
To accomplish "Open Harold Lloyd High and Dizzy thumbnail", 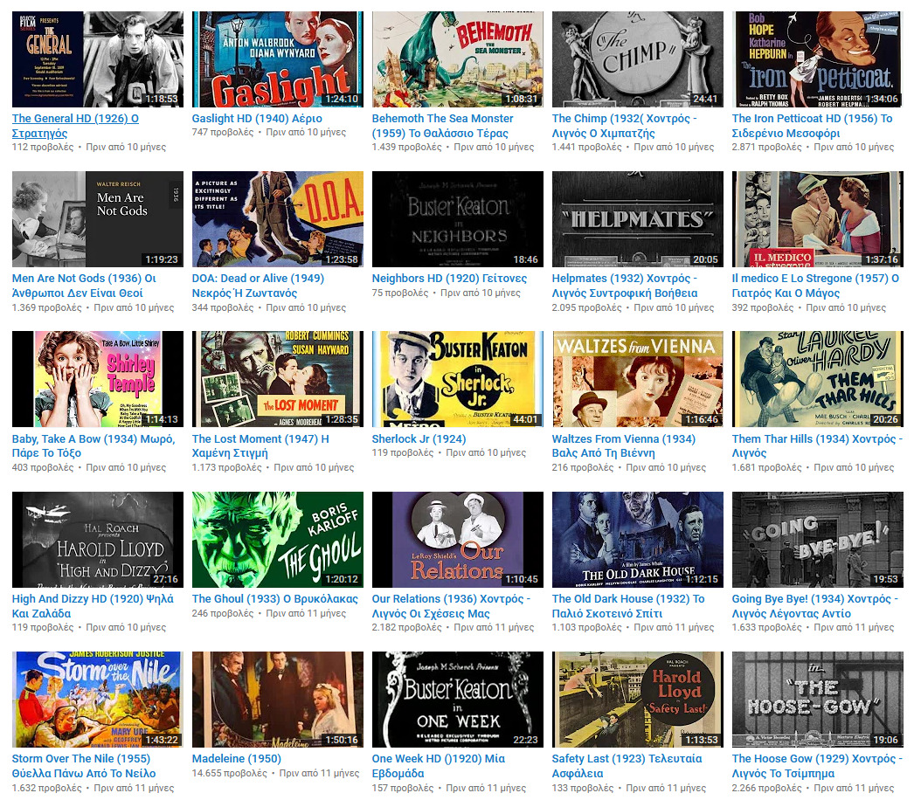I will (98, 540).
